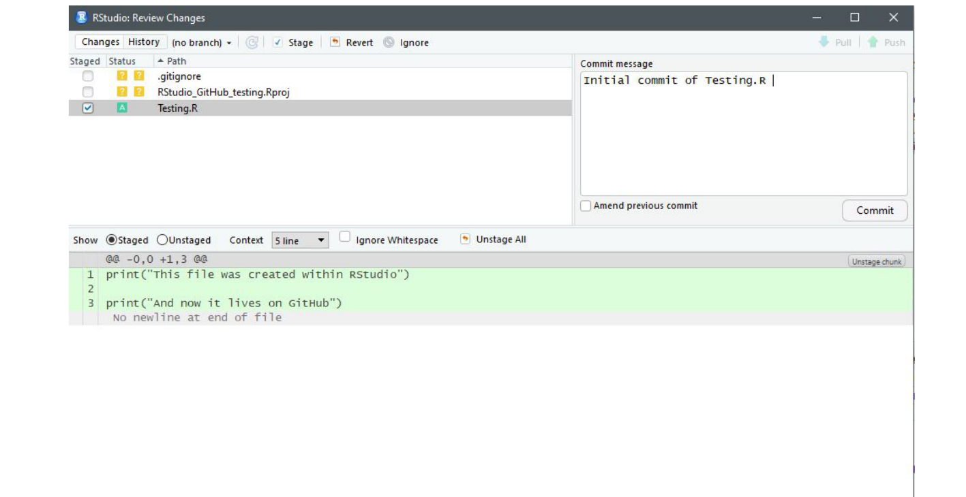Select the Staged radio button
This screenshot has width=966, height=497.
112,240
